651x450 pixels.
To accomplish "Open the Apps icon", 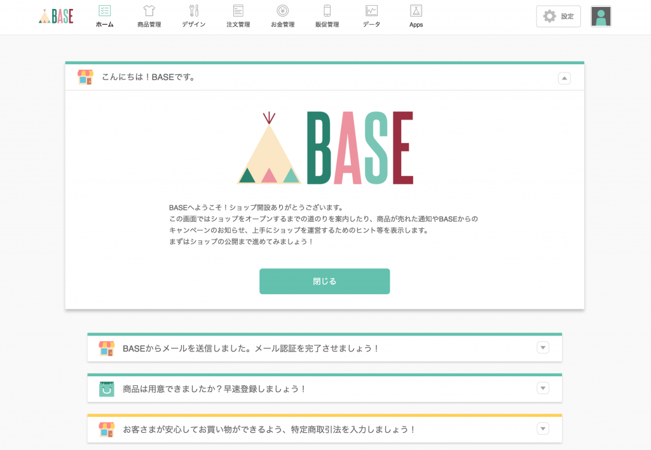I will (x=416, y=10).
